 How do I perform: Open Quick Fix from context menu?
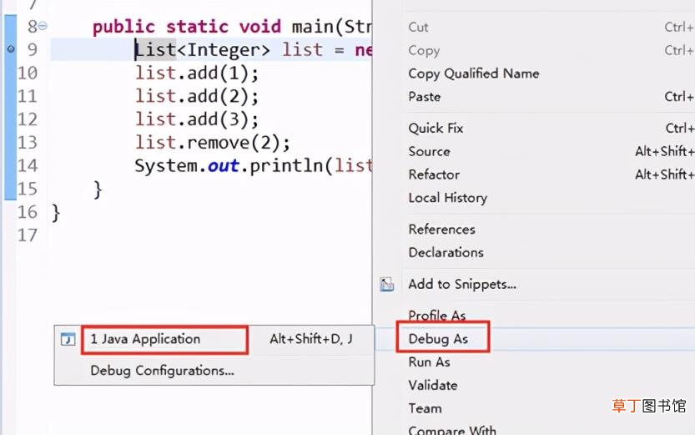(x=436, y=128)
